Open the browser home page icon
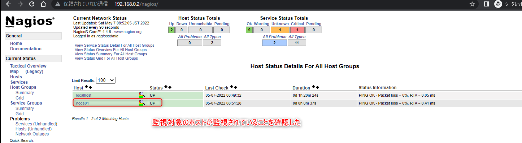Image resolution: width=522 pixels, height=143 pixels. pyautogui.click(x=43, y=4)
